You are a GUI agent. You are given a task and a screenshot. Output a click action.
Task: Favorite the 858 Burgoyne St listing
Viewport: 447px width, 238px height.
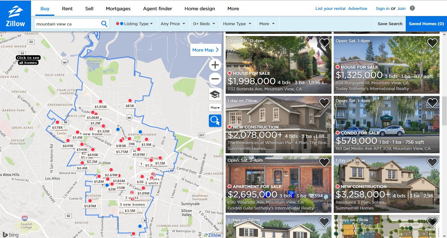pyautogui.click(x=432, y=43)
